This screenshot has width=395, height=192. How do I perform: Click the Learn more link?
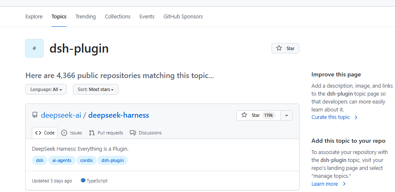[x=329, y=184]
